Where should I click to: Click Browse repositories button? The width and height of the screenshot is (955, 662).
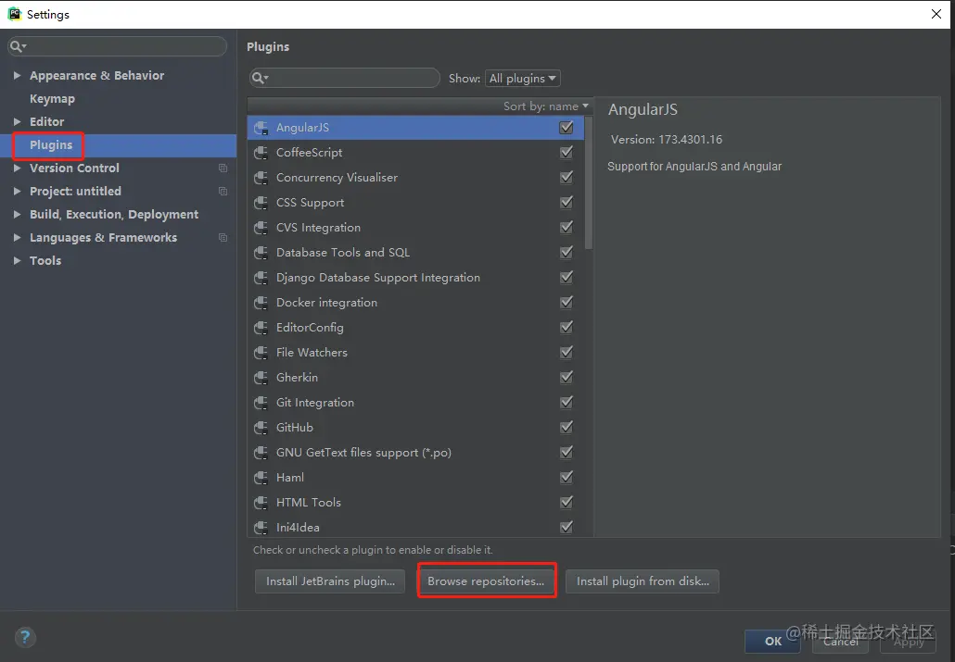point(486,581)
